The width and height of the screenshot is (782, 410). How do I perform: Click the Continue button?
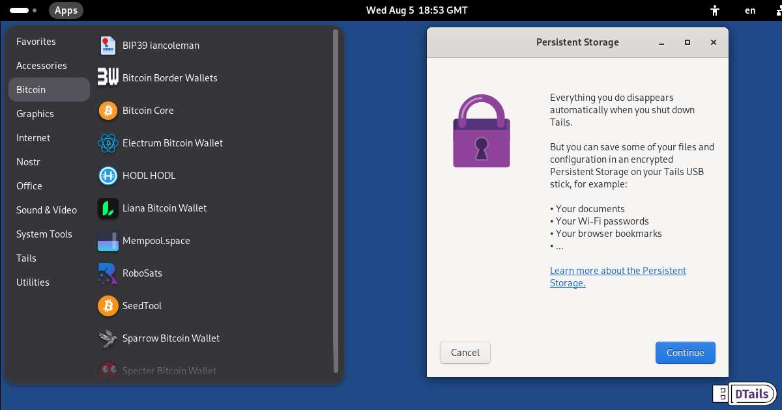pyautogui.click(x=686, y=353)
